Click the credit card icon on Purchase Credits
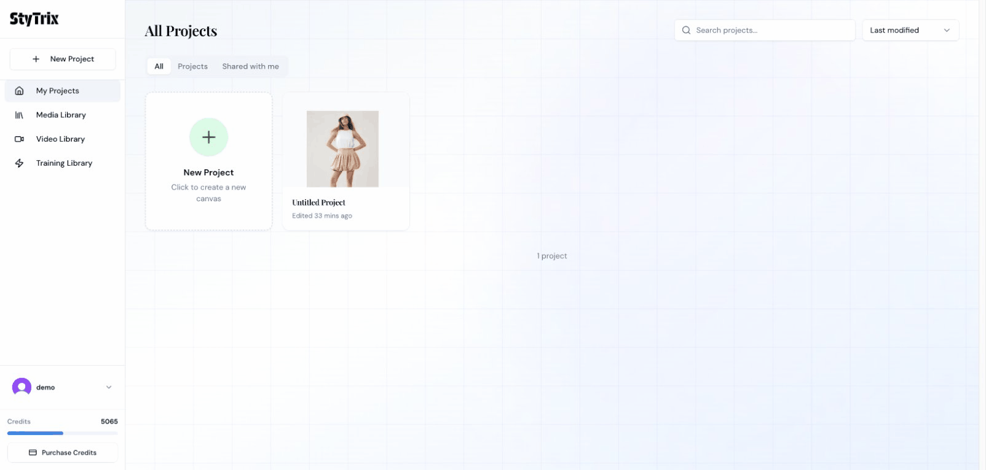This screenshot has height=470, width=986. (x=33, y=453)
